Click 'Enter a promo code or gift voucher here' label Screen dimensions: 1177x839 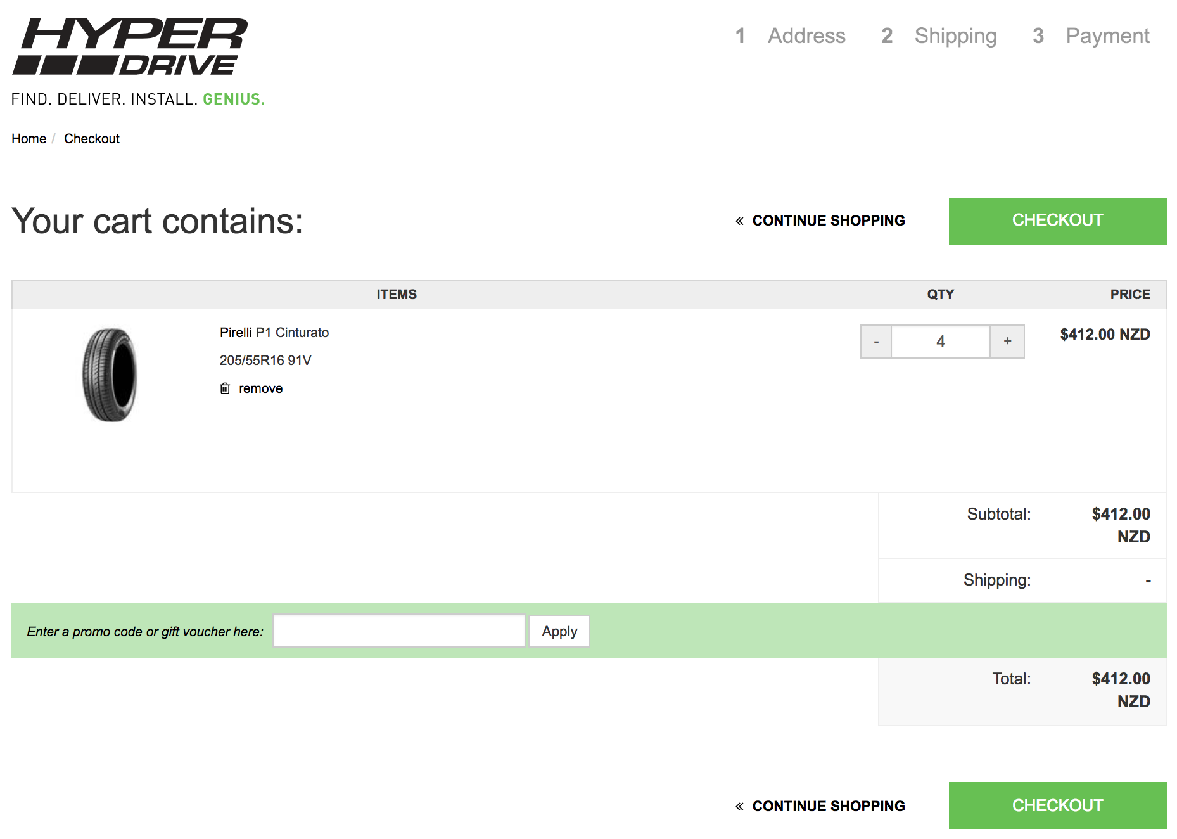tap(145, 632)
